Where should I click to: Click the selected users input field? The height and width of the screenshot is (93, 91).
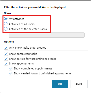[47, 35]
